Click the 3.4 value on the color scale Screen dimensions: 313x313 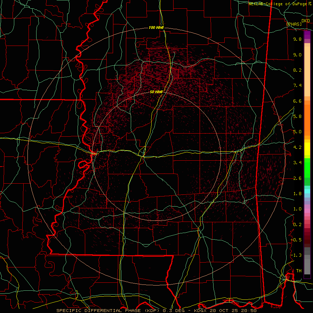coord(297,163)
